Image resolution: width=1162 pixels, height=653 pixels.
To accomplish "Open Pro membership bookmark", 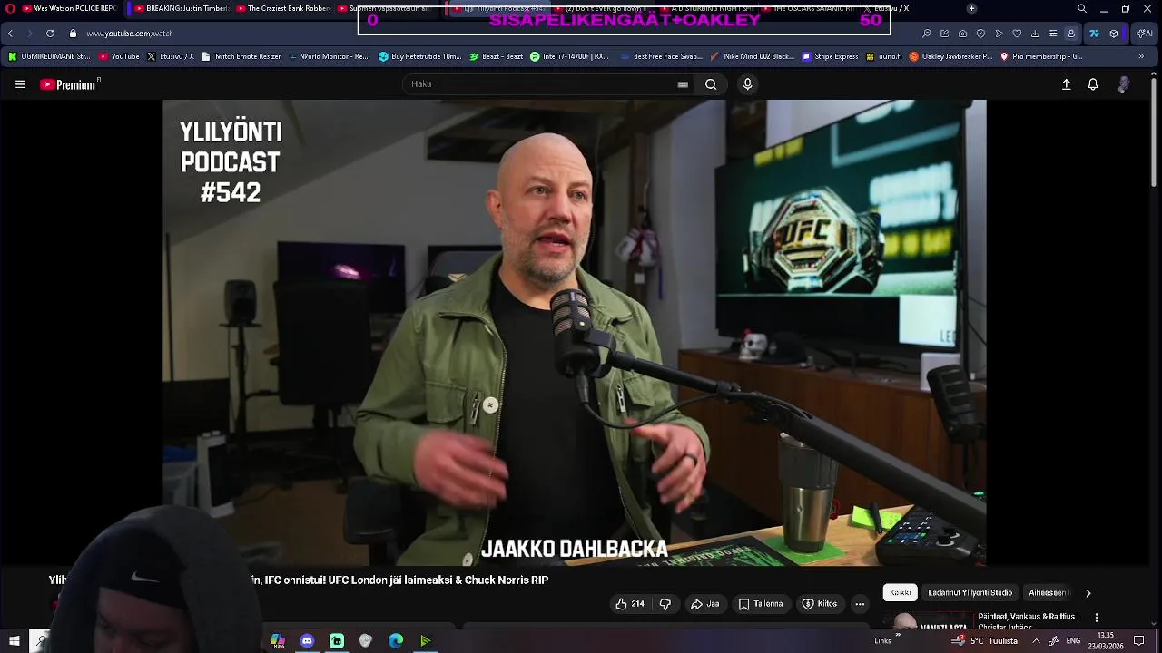I will [x=1041, y=56].
